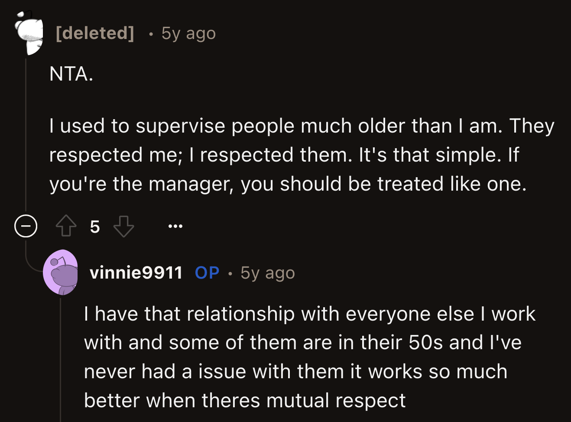This screenshot has width=571, height=422.
Task: Open vinnie9911's profile
Action: tap(136, 273)
